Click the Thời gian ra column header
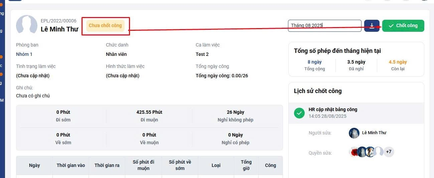This screenshot has width=434, height=178. pos(107,165)
